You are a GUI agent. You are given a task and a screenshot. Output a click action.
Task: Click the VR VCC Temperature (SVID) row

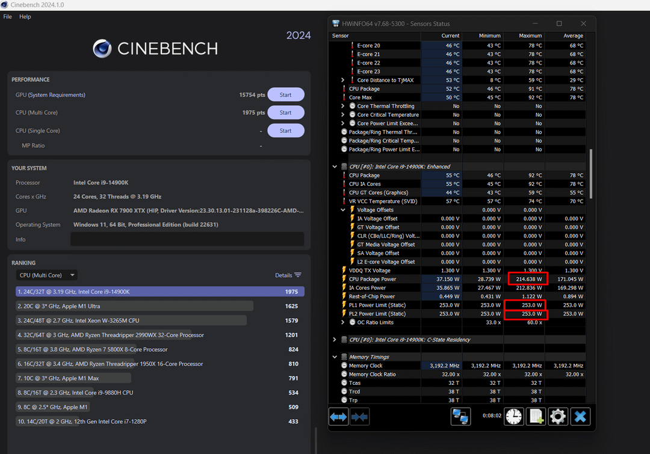click(457, 201)
